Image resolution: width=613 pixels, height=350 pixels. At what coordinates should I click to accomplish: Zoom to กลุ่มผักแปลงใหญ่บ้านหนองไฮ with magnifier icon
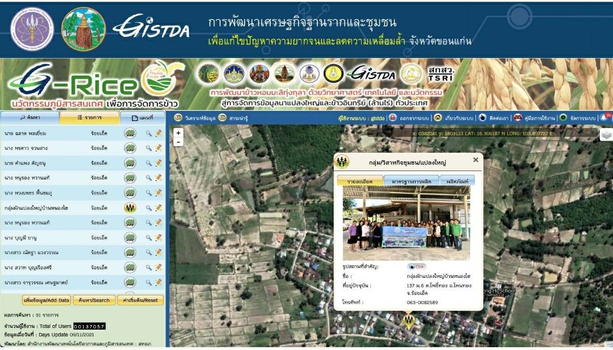(148, 208)
